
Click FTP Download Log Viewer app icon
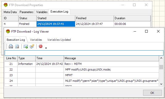[8, 31]
